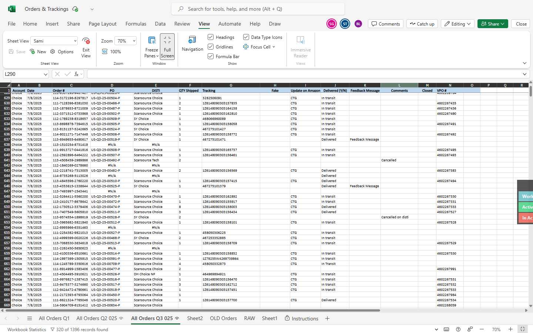Click the green Share button
533x333 pixels.
click(x=493, y=24)
